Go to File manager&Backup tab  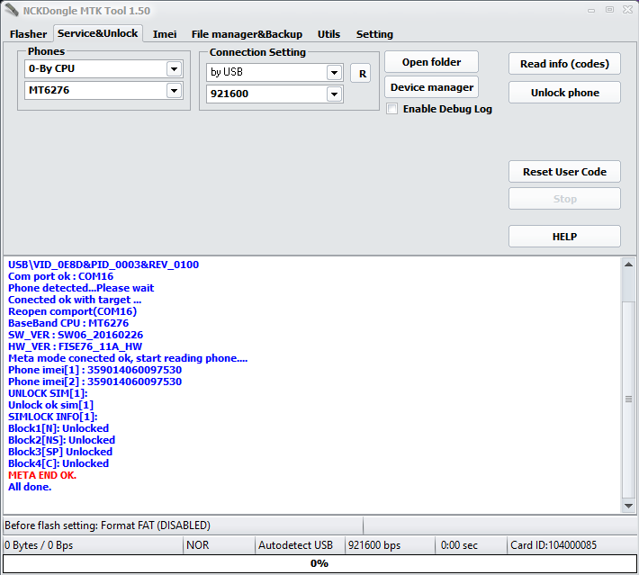point(247,34)
